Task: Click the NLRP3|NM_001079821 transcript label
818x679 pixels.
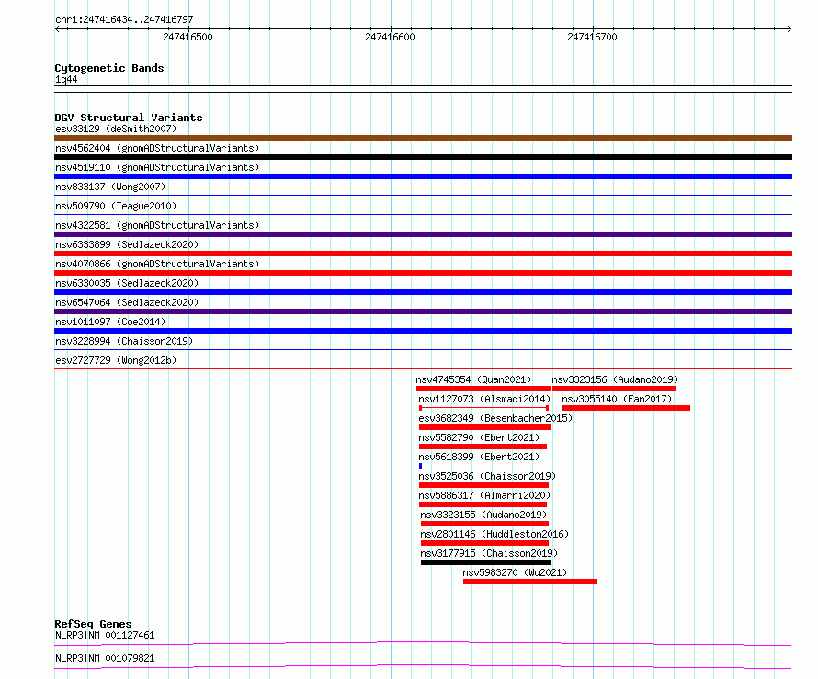Action: click(x=105, y=658)
